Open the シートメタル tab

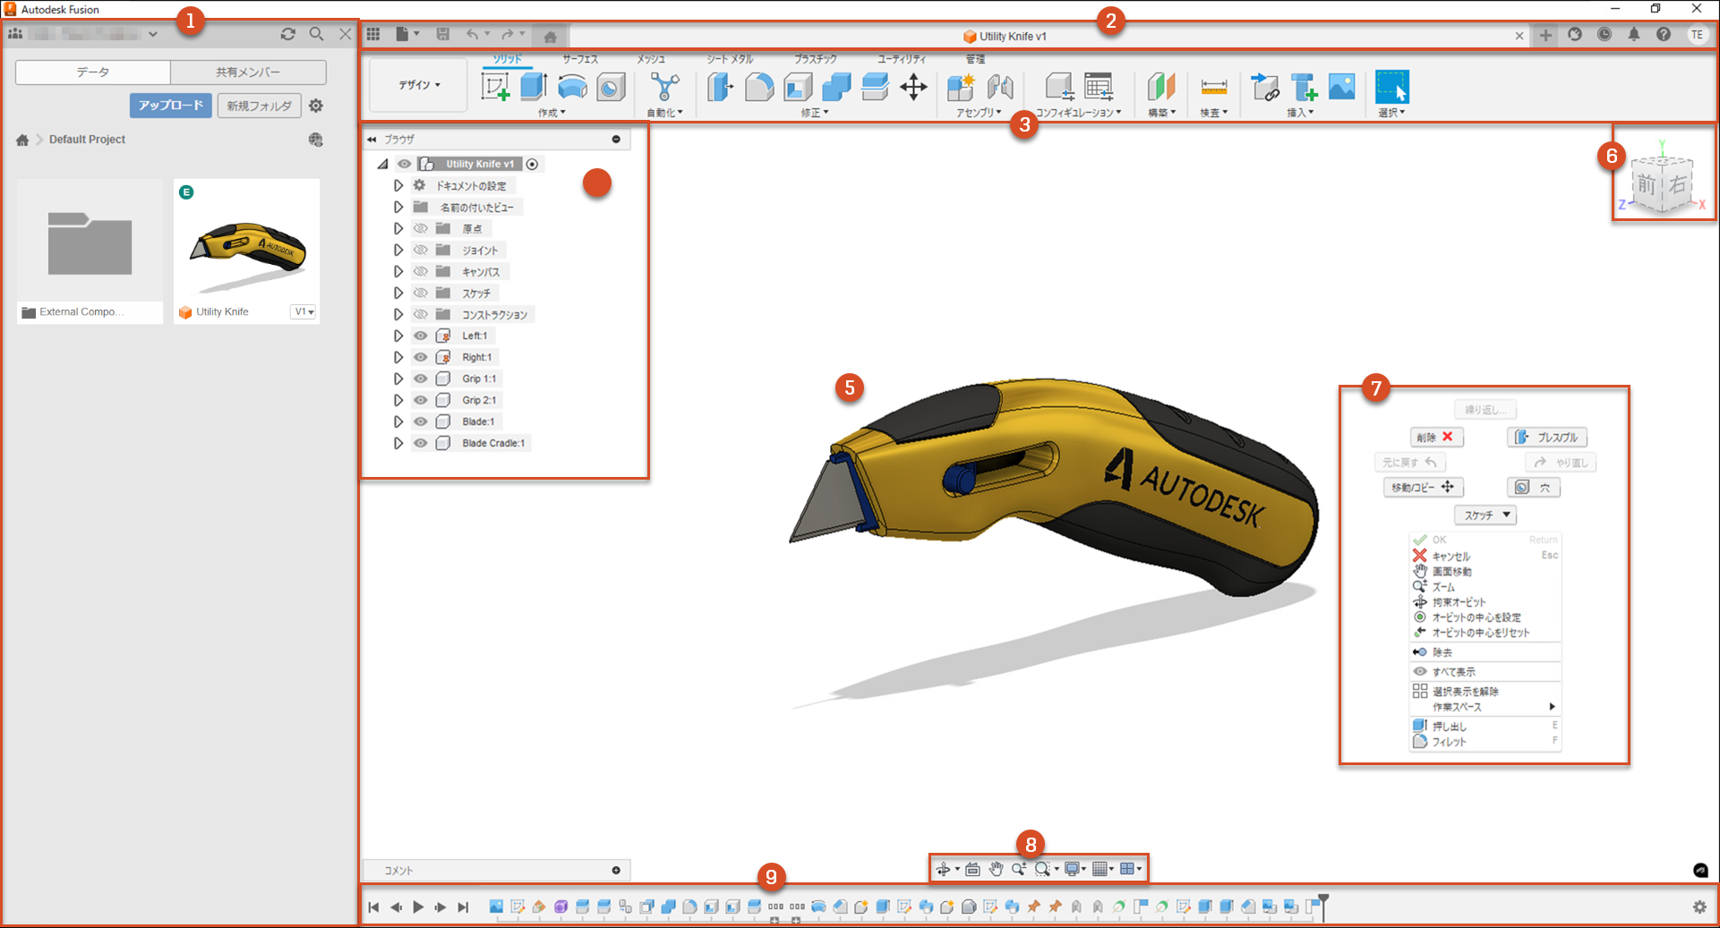[x=730, y=59]
